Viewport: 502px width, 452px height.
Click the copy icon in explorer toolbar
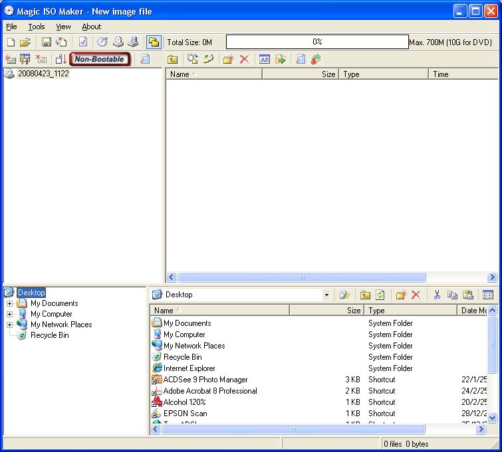pos(452,295)
